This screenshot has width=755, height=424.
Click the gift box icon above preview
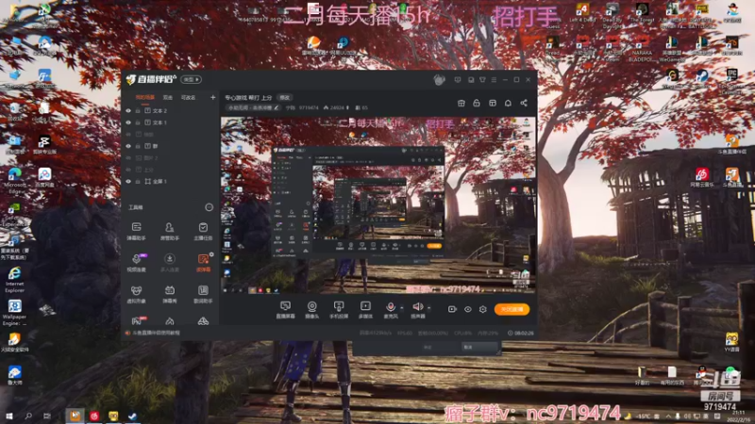tap(461, 103)
